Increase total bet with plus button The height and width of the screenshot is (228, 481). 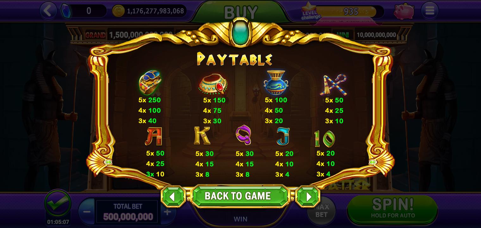pyautogui.click(x=167, y=212)
